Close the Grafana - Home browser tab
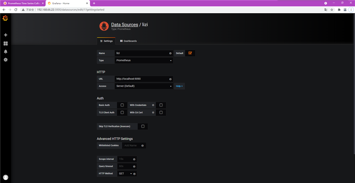 (x=87, y=3)
